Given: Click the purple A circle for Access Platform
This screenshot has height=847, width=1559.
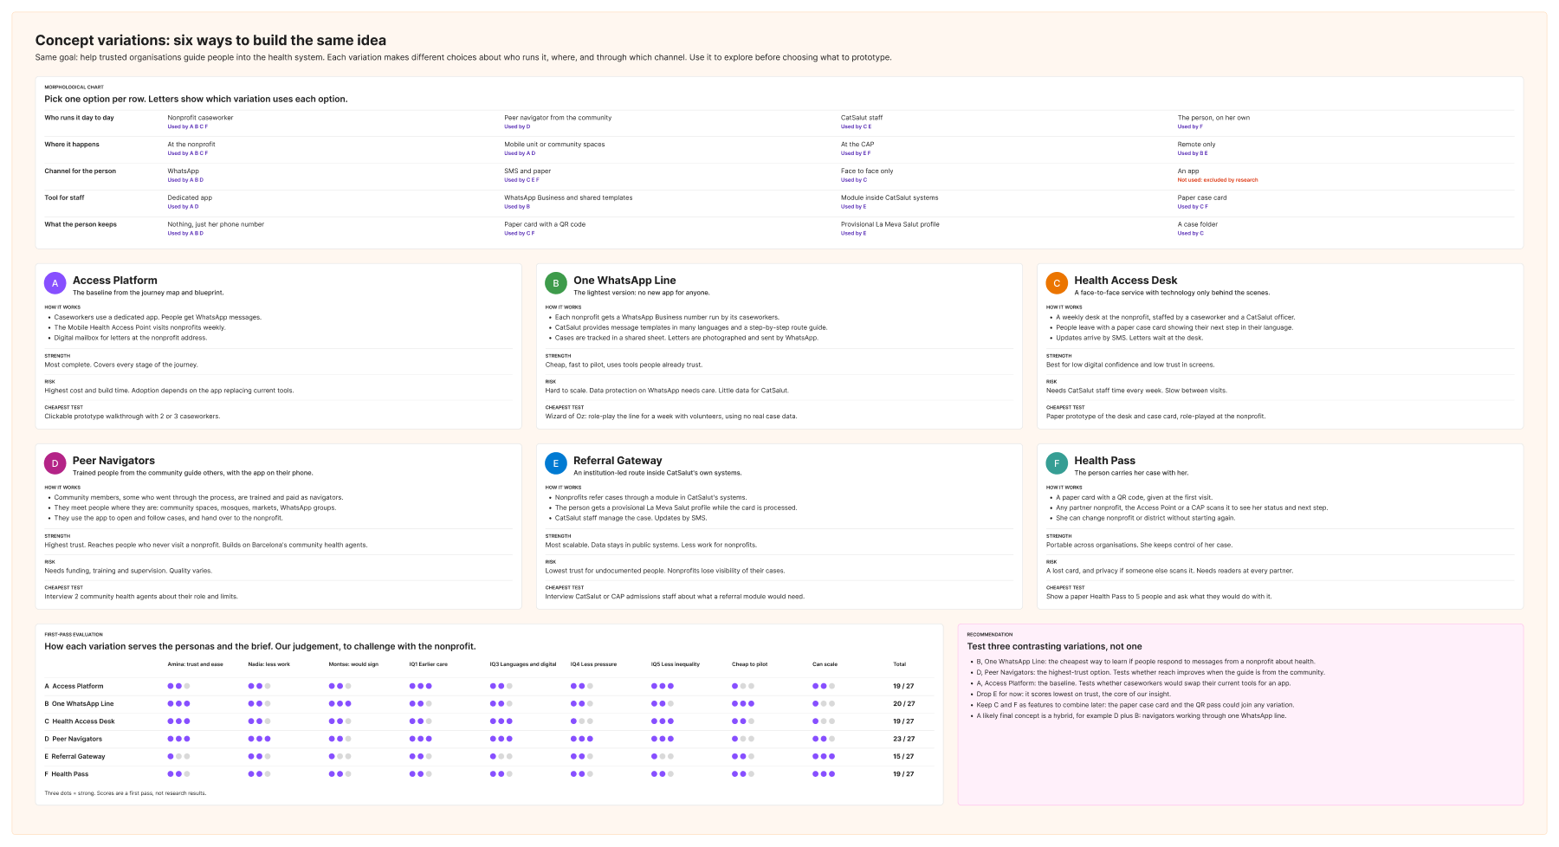Looking at the screenshot, I should click(55, 283).
